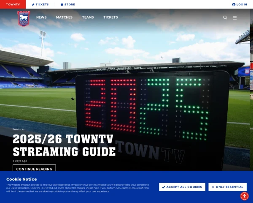Click the Continue Reading button
This screenshot has height=203, width=253.
click(35, 168)
